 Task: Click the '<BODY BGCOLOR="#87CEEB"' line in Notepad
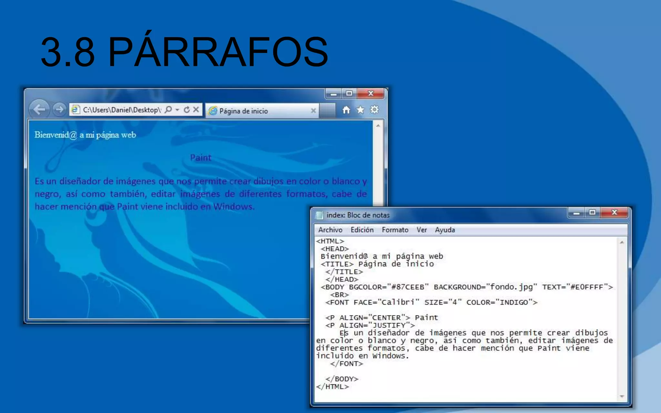[466, 287]
